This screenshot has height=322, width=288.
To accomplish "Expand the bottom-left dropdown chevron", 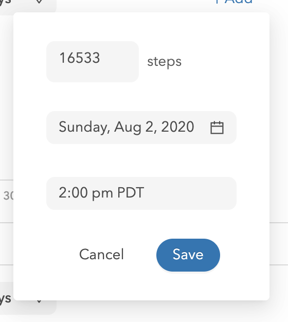I will coord(39,301).
